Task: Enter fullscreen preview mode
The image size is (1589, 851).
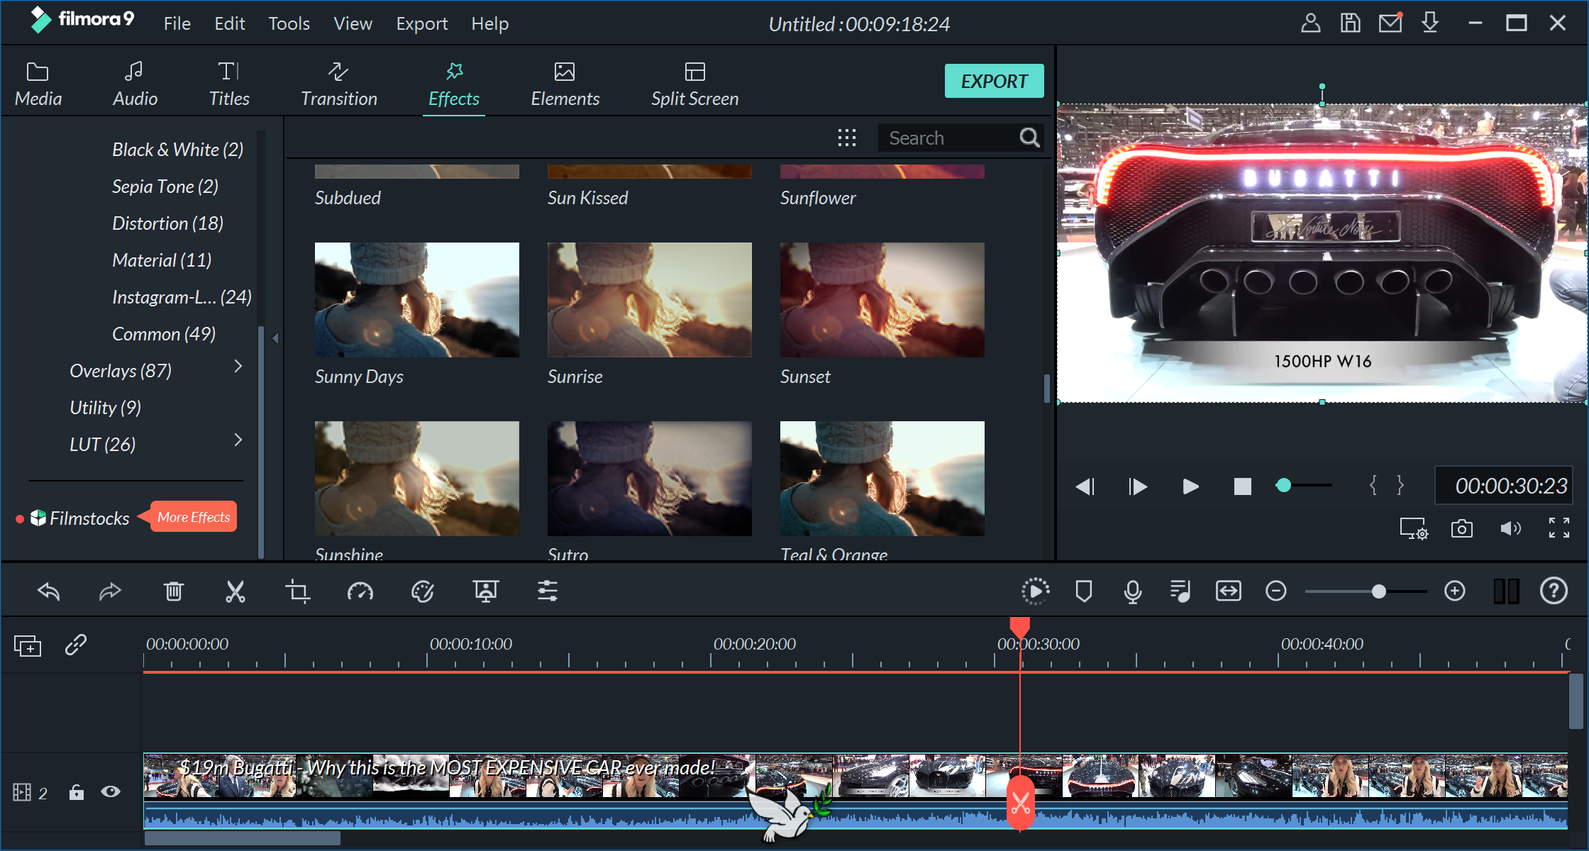Action: (1559, 528)
